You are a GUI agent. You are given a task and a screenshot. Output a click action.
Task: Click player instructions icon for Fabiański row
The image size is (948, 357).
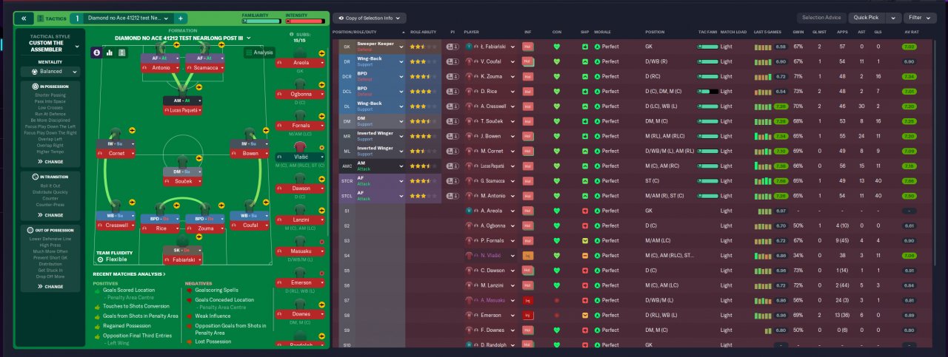[453, 47]
